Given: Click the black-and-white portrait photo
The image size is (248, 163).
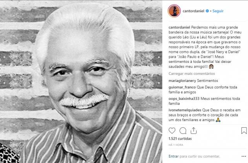Looking at the screenshot, I should pos(81,81).
